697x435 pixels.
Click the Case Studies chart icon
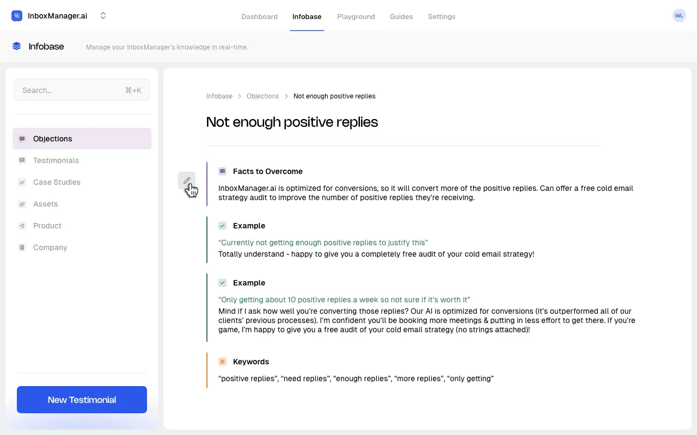[x=22, y=182]
